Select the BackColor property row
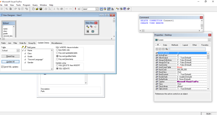Image resolution: width=217 pixels, height=115 pixels. [x=181, y=70]
